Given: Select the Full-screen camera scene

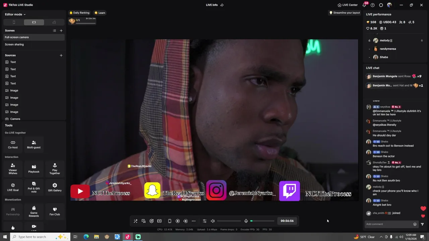Looking at the screenshot, I should tap(34, 37).
